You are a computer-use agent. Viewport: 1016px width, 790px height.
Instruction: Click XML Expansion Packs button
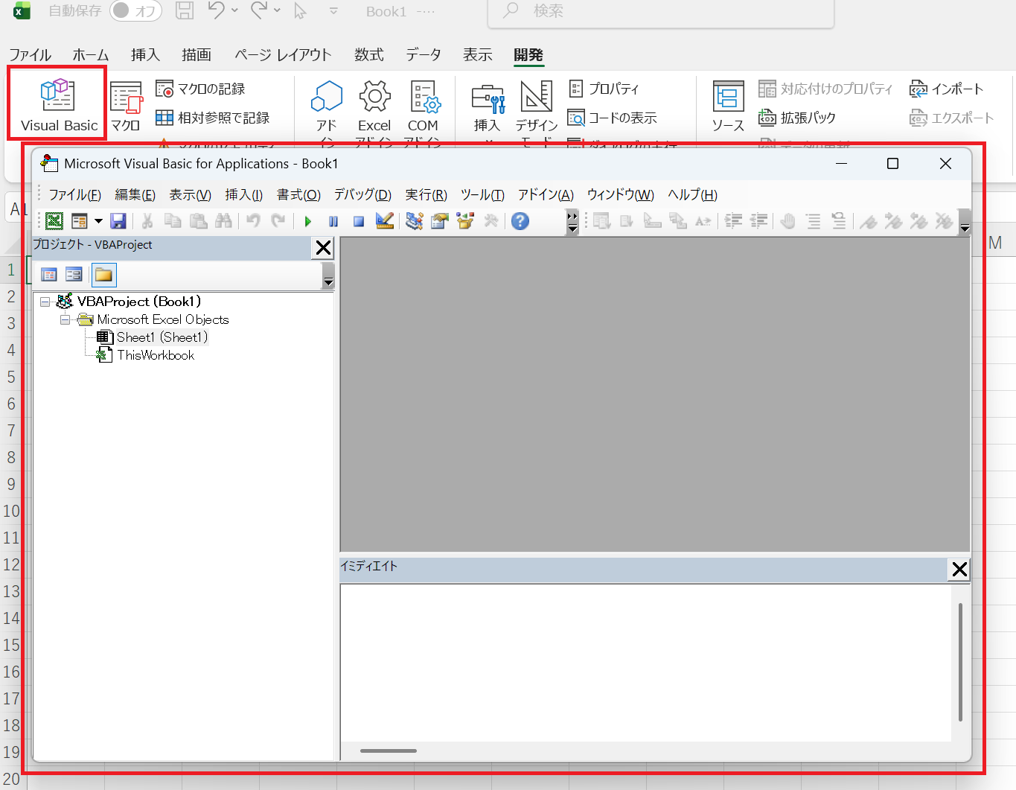(x=796, y=118)
